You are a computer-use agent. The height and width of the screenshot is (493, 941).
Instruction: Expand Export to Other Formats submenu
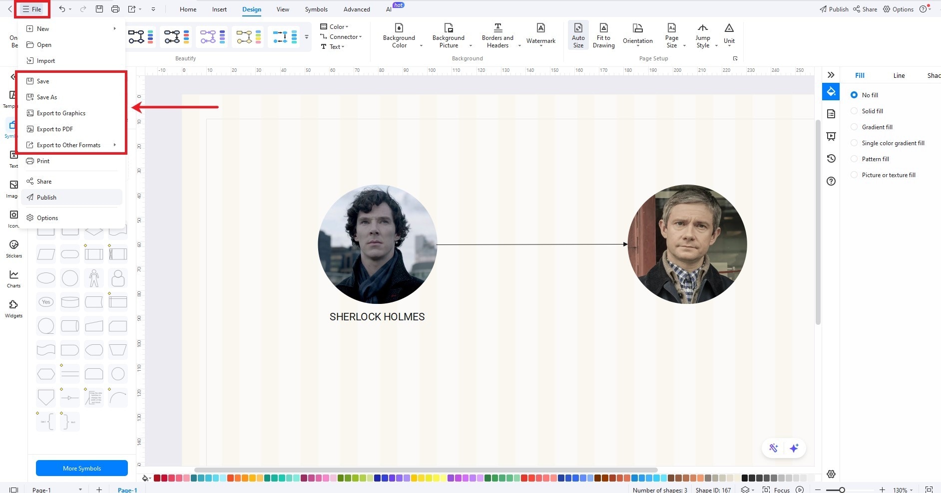pos(115,145)
